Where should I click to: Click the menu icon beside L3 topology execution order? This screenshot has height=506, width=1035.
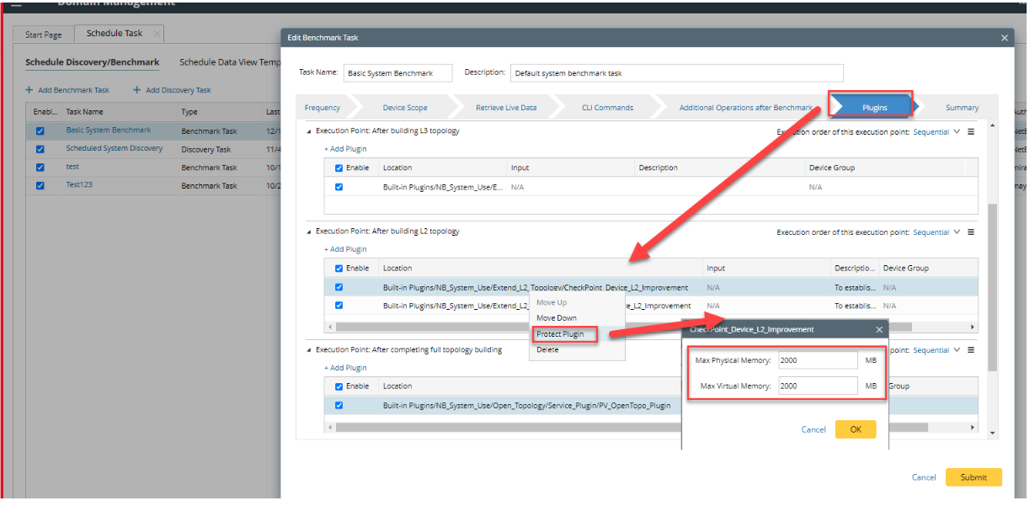[x=972, y=130]
